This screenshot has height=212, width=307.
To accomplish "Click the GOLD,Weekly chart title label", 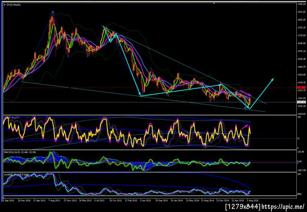I will (13, 5).
